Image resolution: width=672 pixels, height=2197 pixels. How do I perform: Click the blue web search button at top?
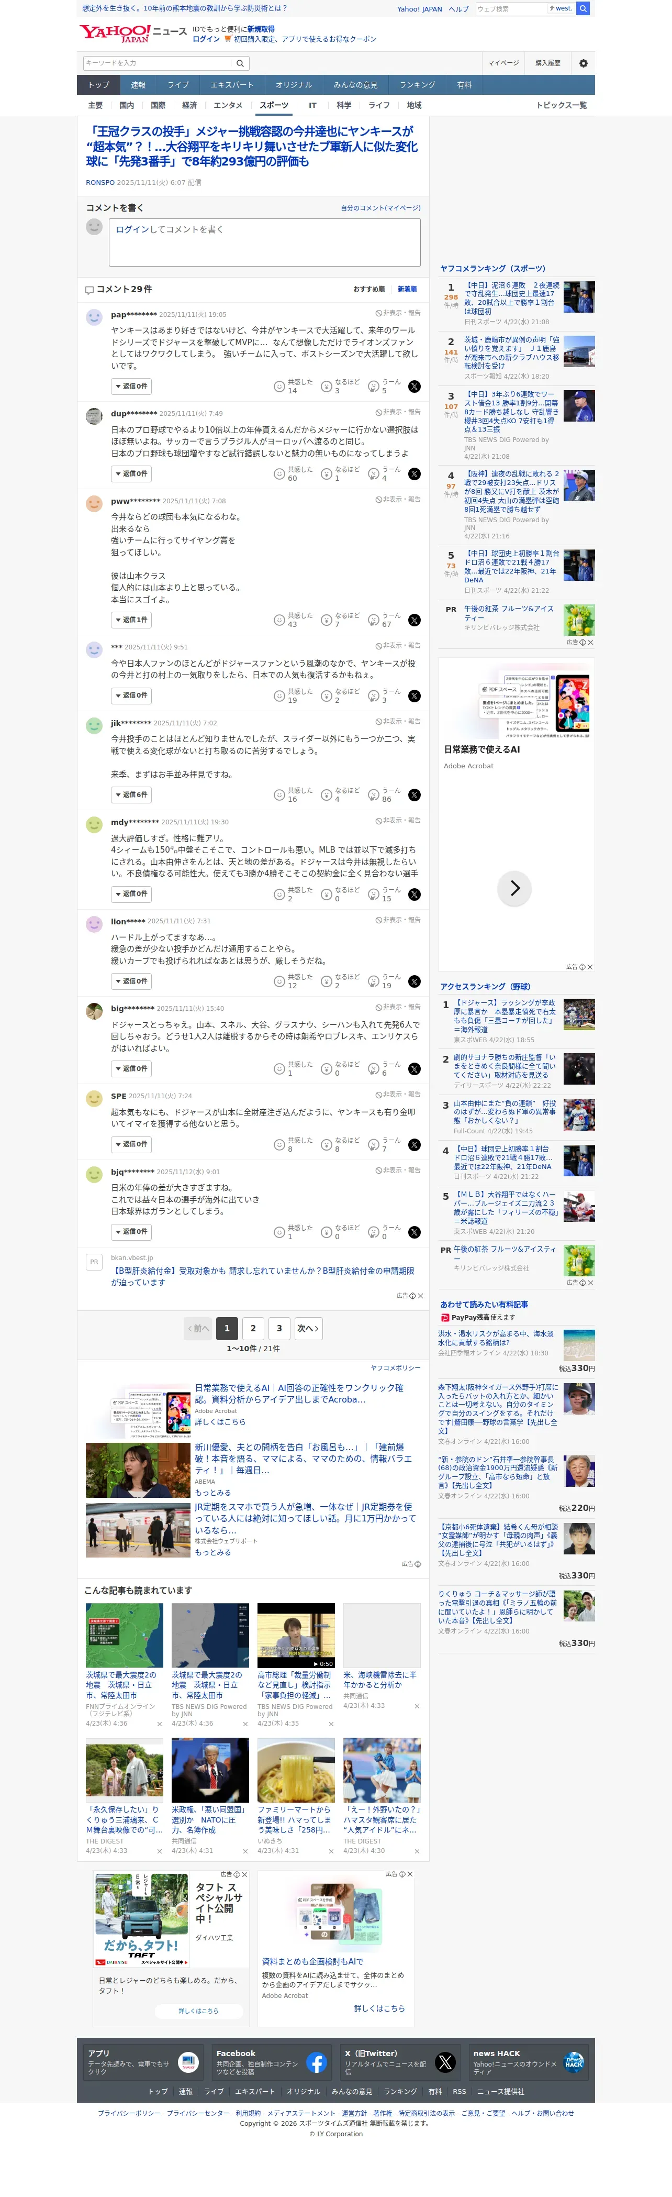[584, 8]
